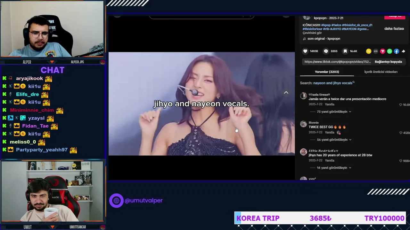Click username Fidan_Tae in chat
Screen dimensions: 410x230
[35, 126]
